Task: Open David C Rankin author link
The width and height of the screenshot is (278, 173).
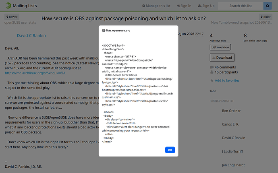Action: tap(31, 35)
